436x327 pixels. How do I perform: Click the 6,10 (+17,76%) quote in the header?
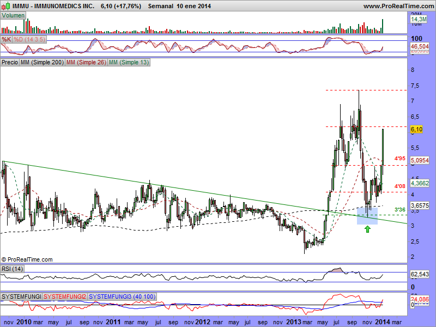pos(121,6)
